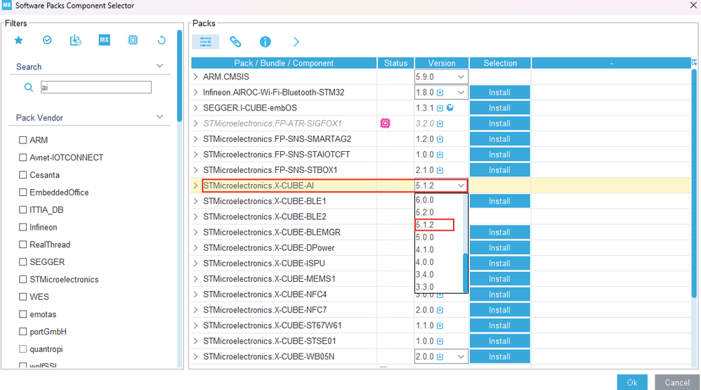The height and width of the screenshot is (390, 701).
Task: Expand the STMicroelectronics.X-CUBE-AI pack row
Action: tap(195, 186)
